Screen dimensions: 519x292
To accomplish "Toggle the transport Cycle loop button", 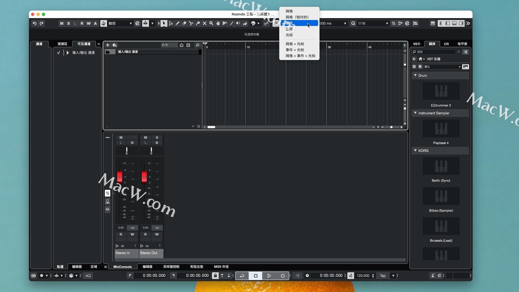I will pyautogui.click(x=242, y=276).
